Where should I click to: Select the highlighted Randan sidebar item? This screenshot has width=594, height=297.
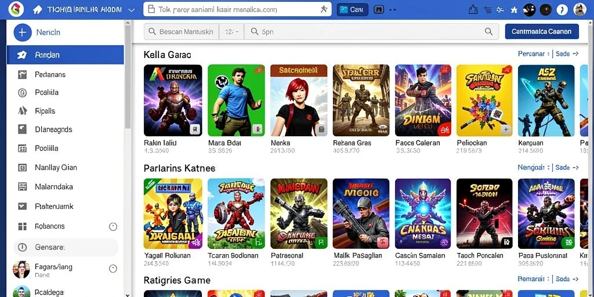tap(65, 55)
